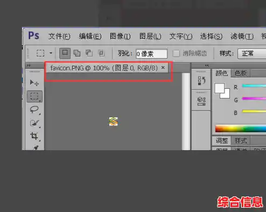Click the G channel color slider
Screen dimensions: 266x212
254,98
